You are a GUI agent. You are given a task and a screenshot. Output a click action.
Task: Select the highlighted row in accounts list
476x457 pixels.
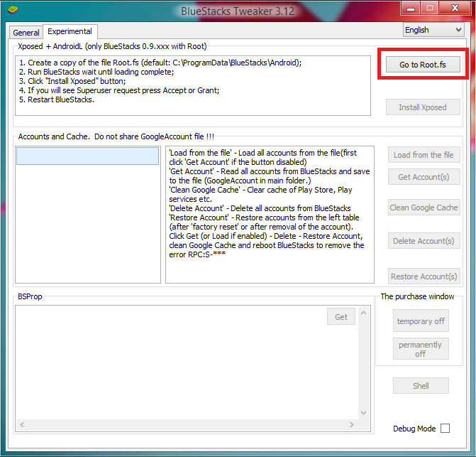pos(87,156)
